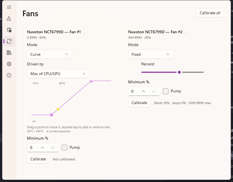The width and height of the screenshot is (233, 182).
Task: Tick the Pump checkbox for Fan #1
Action: [x=65, y=148]
